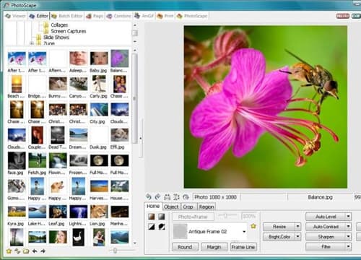The height and width of the screenshot is (260, 361).
Task: Click the 100% frame percentage field
Action: click(248, 216)
